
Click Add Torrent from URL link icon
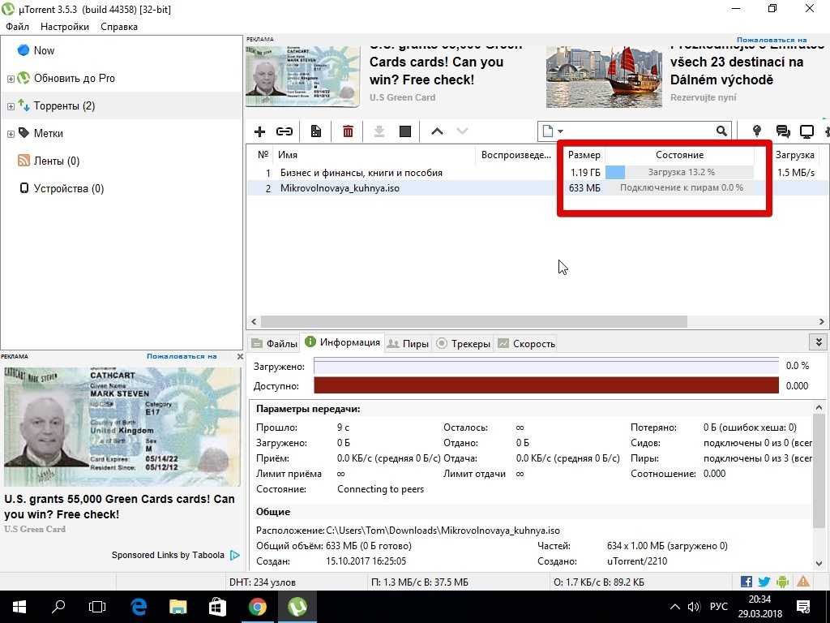(x=285, y=131)
